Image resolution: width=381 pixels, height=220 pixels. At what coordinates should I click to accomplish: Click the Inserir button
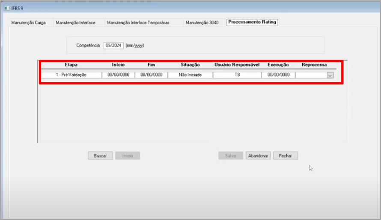pos(128,156)
